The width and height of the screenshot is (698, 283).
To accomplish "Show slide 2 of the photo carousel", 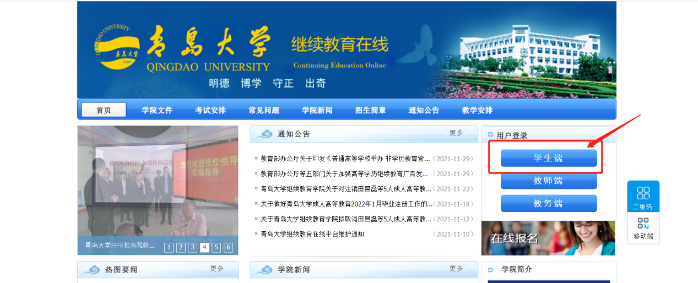I will 181,247.
